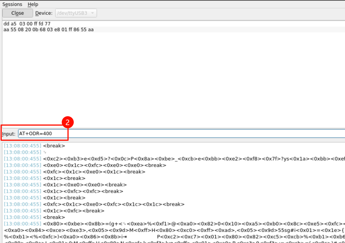Click the red number 2 annotation badge
Screen dimensions: 345x243
68,122
